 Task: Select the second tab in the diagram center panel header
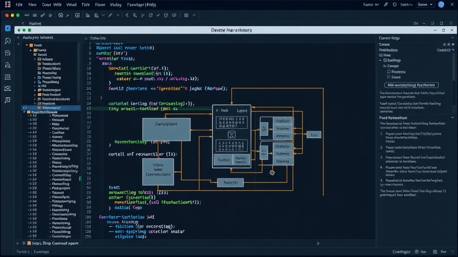[242, 111]
